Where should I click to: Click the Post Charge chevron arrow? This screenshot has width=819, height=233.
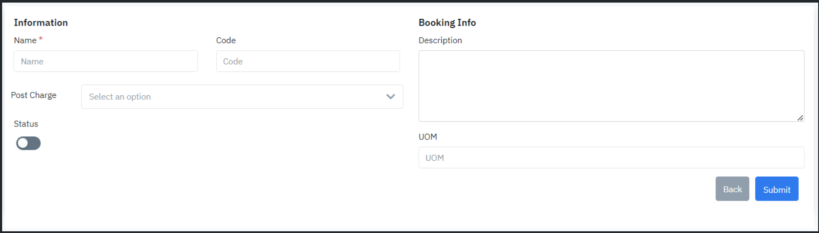coord(390,97)
